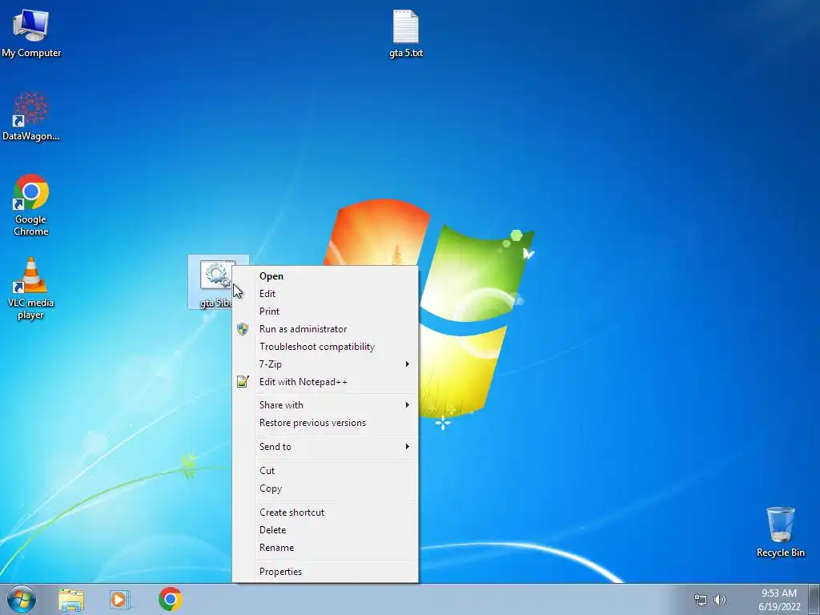Expand the Send to submenu
This screenshot has width=820, height=615.
tap(325, 447)
